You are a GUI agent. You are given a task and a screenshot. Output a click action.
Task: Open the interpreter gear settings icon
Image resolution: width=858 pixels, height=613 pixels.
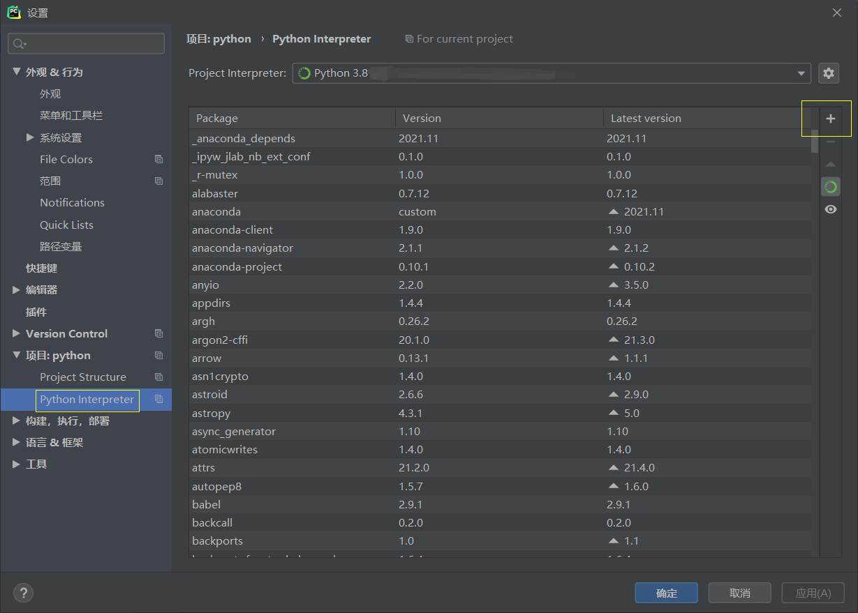pyautogui.click(x=829, y=73)
